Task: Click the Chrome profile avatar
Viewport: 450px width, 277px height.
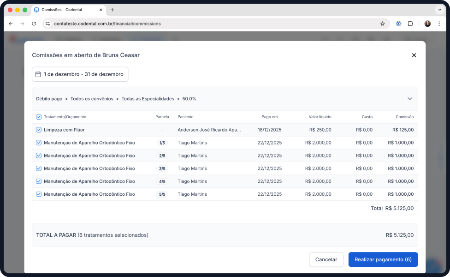Action: (427, 24)
